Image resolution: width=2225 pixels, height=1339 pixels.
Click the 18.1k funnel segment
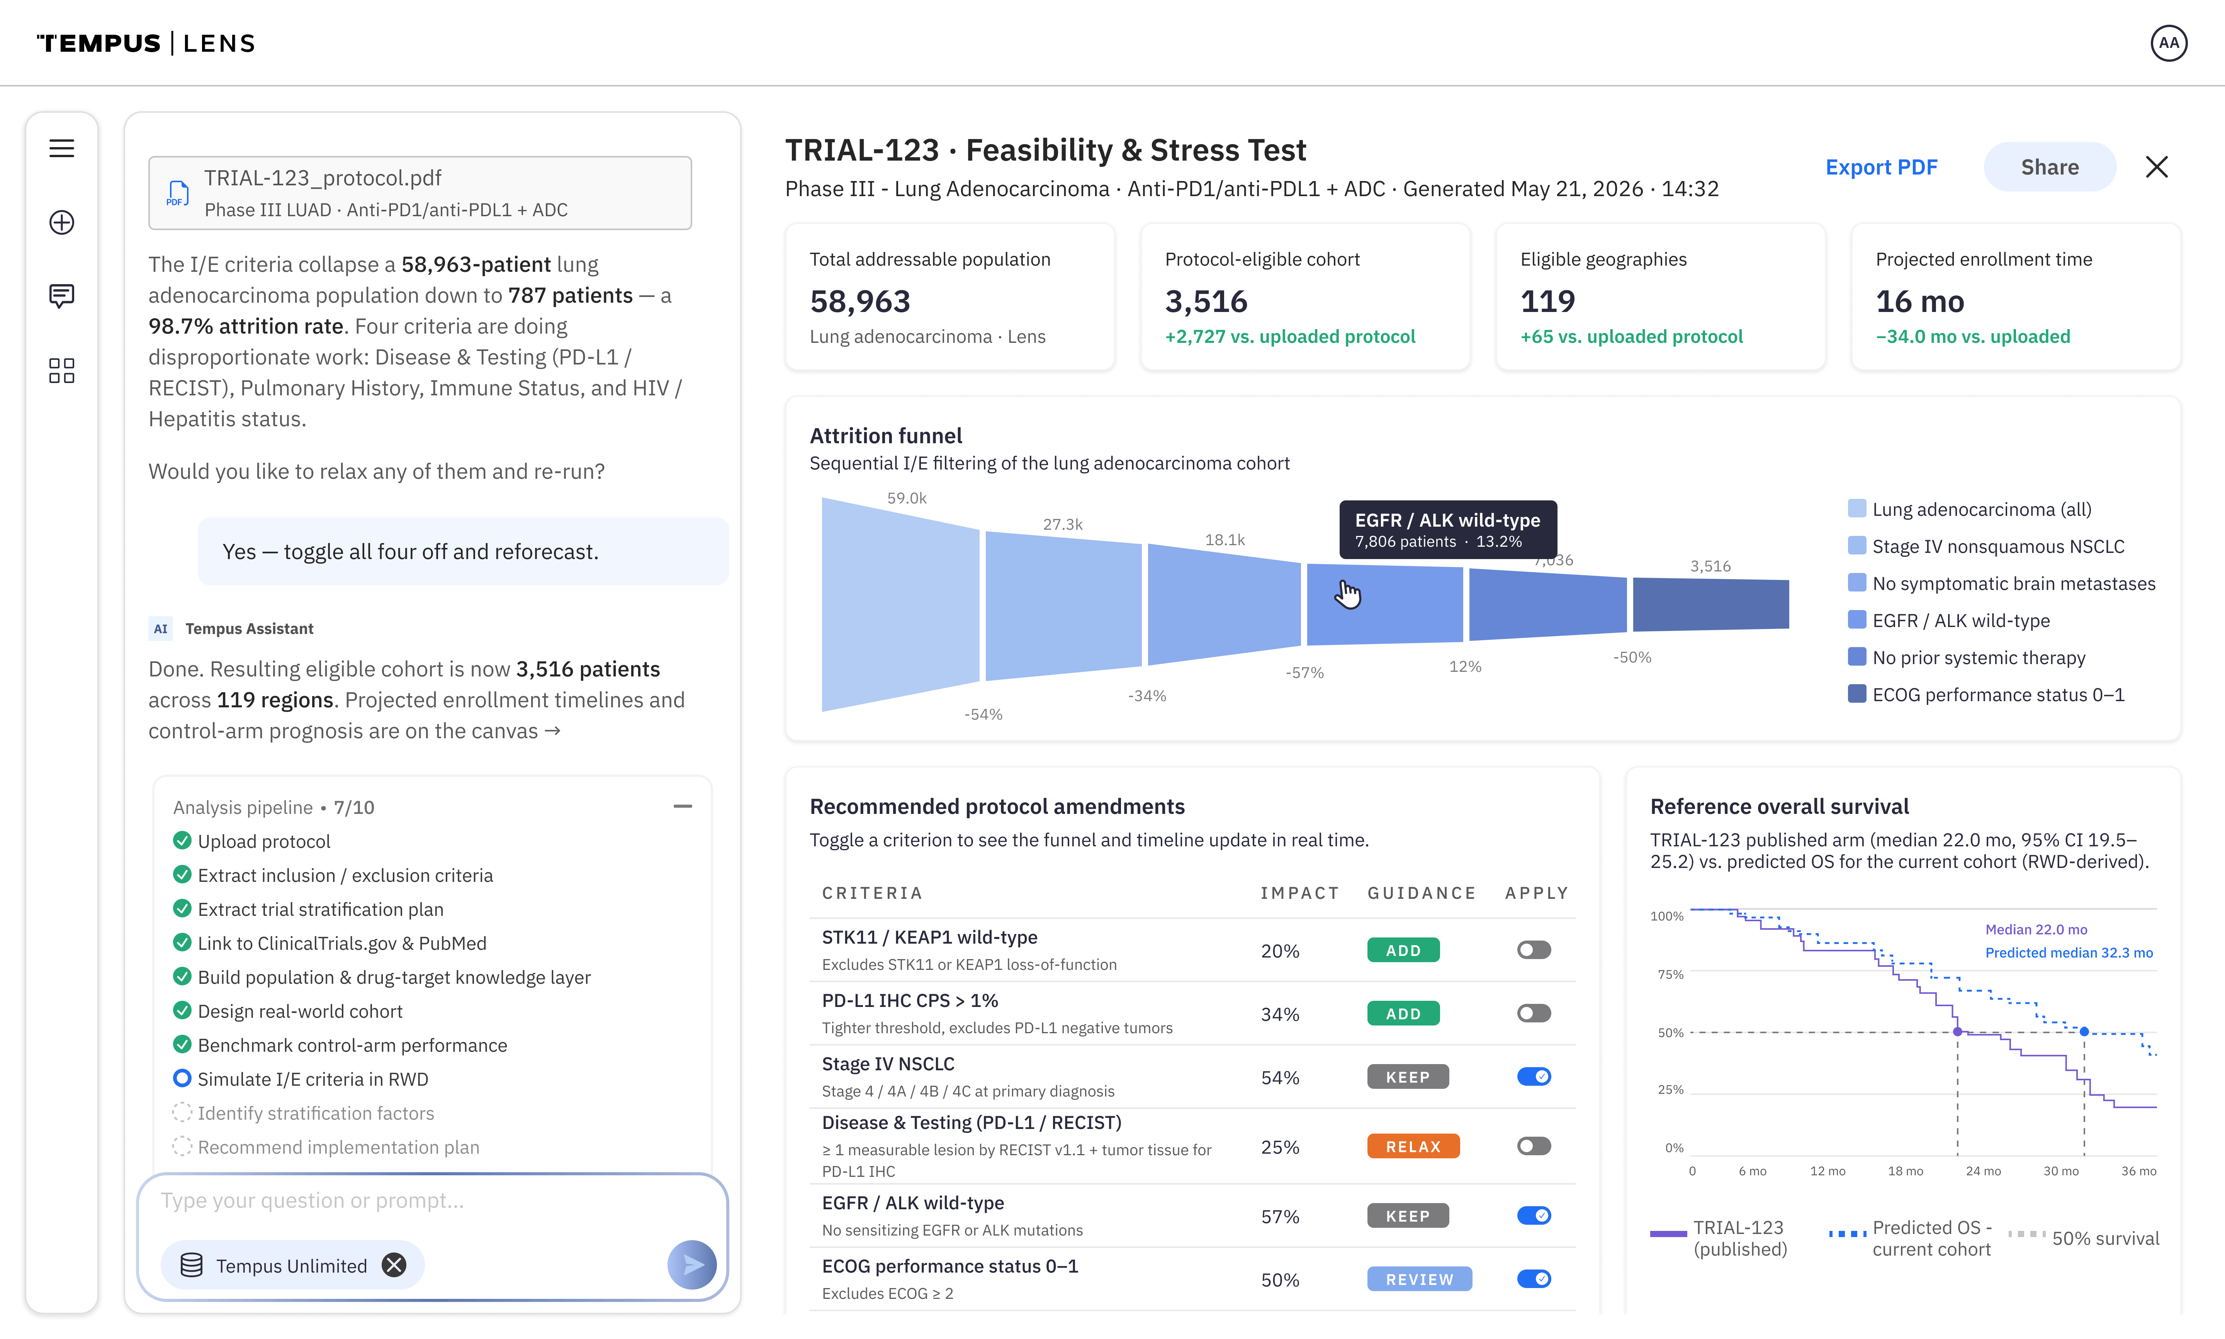pos(1224,605)
